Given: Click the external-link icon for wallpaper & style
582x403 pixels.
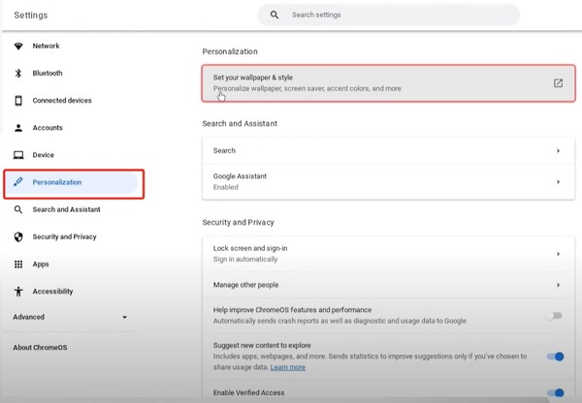Looking at the screenshot, I should pyautogui.click(x=558, y=83).
